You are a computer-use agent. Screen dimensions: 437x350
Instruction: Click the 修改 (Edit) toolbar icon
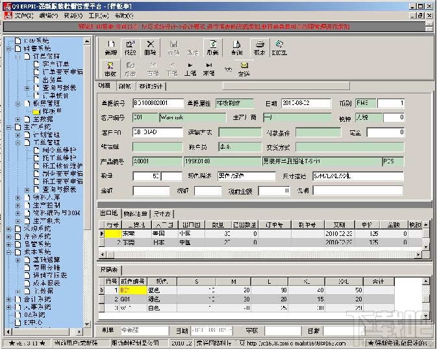[x=131, y=47]
